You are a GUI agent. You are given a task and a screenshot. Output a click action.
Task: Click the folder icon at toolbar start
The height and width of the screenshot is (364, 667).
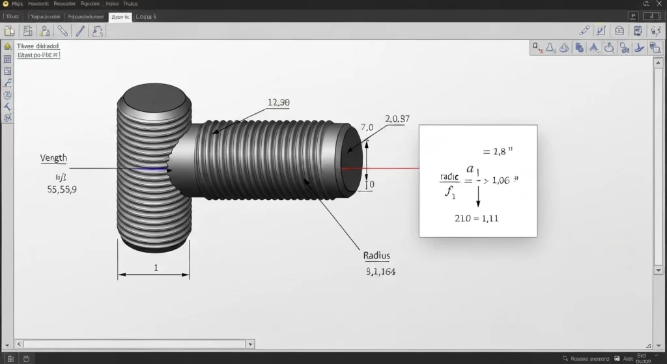(9, 30)
